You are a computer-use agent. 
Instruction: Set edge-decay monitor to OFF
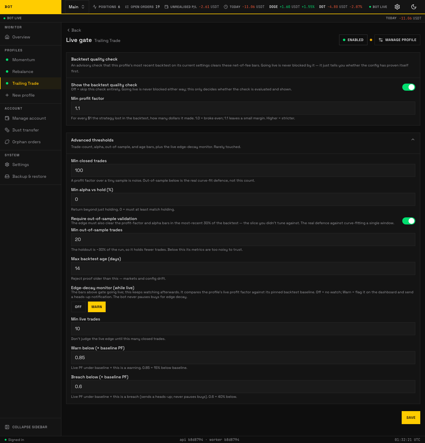(x=78, y=307)
